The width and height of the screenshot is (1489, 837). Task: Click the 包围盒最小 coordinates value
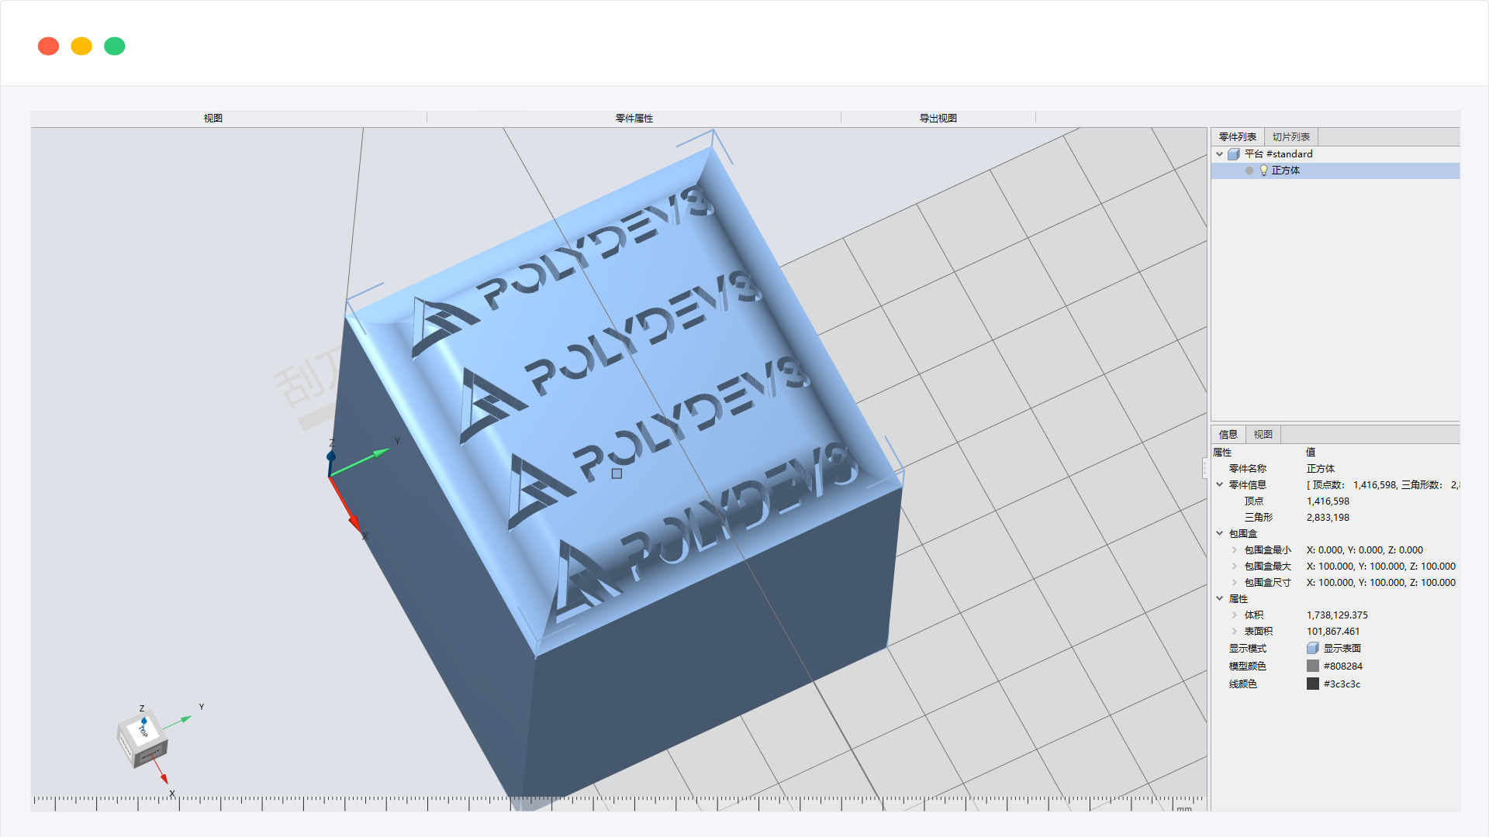[1365, 550]
